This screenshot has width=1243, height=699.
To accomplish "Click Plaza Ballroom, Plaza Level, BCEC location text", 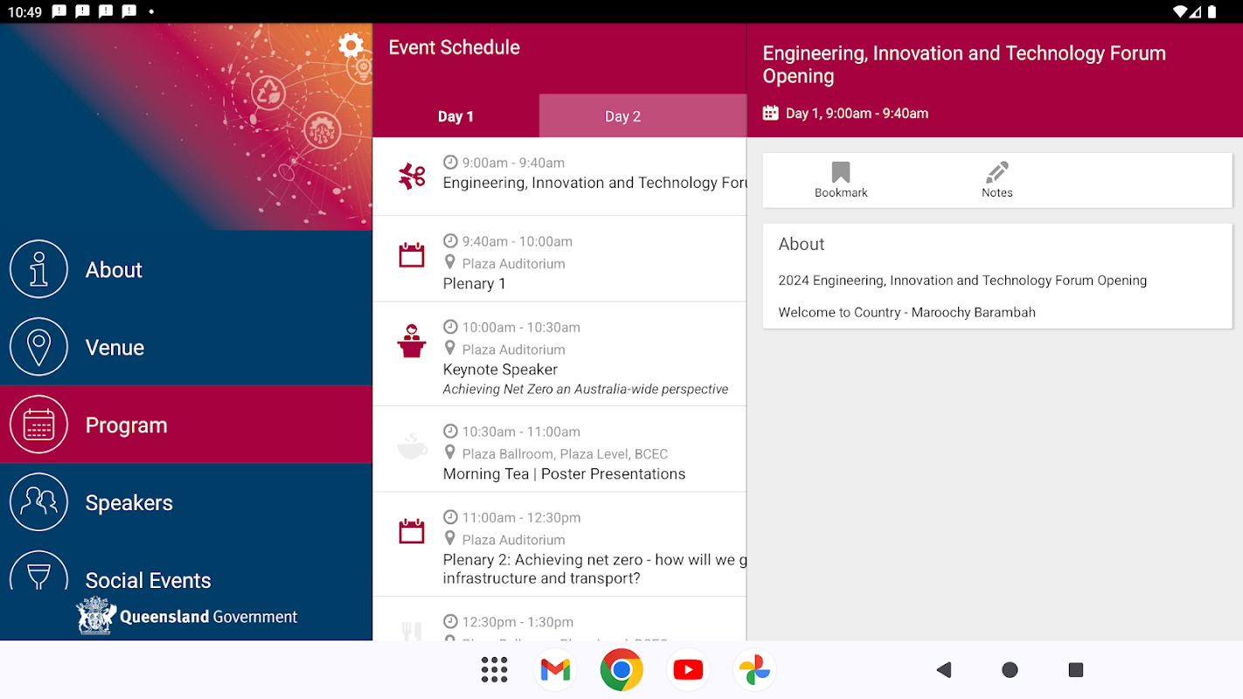I will 565,453.
